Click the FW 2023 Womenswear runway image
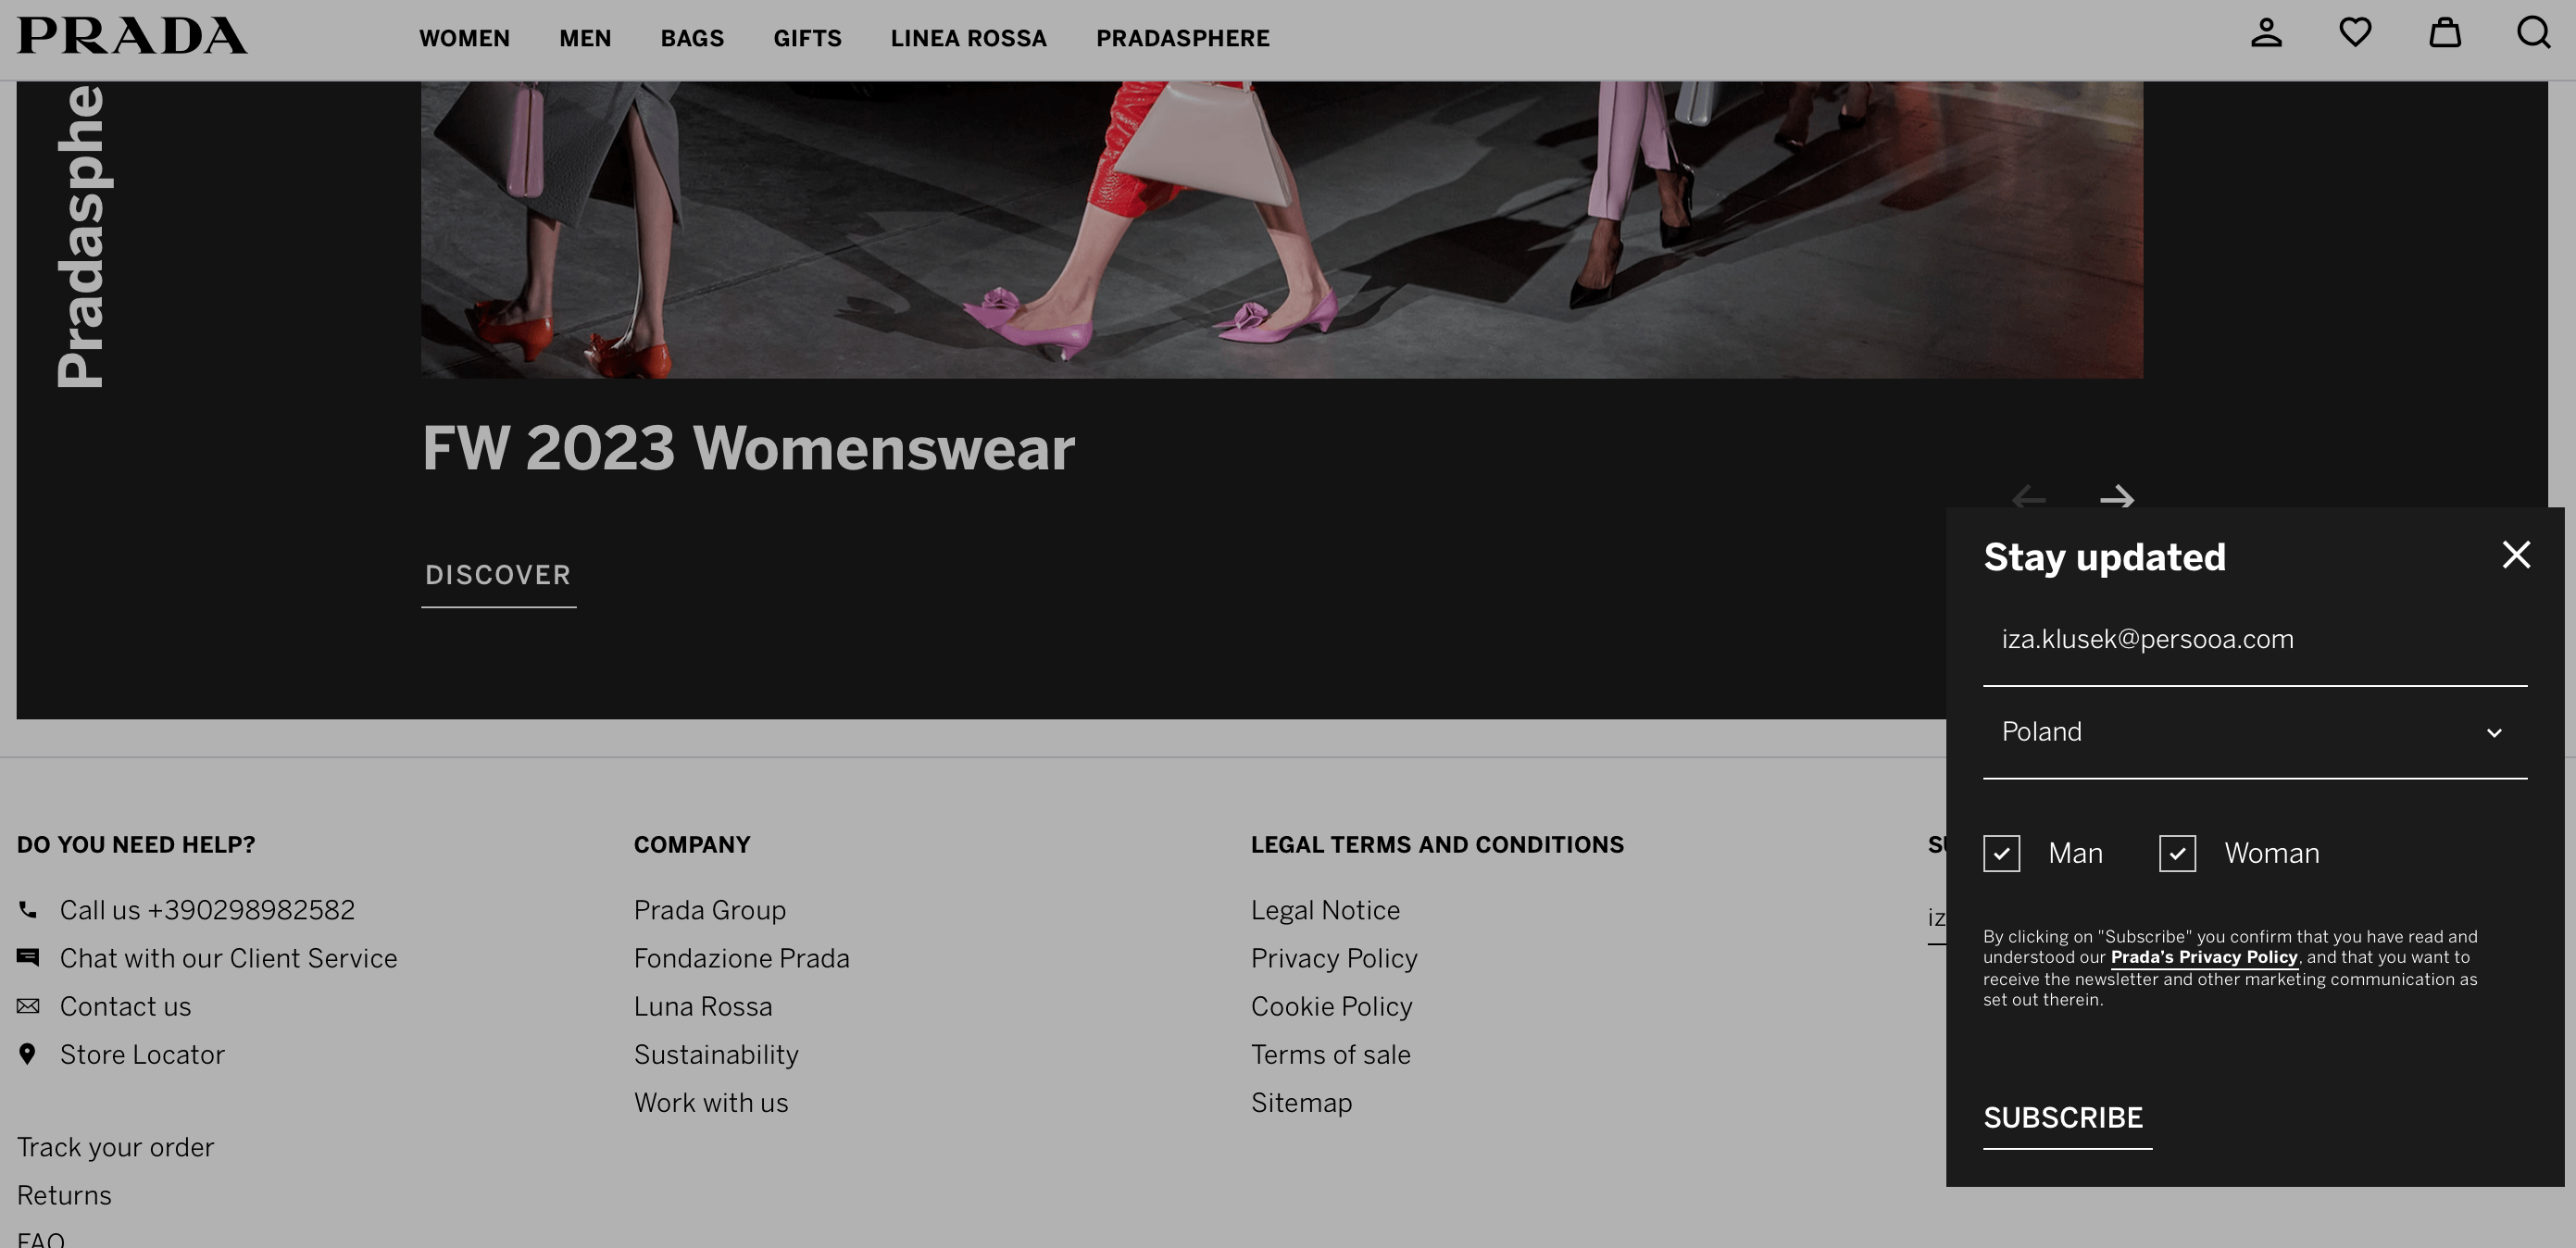Image resolution: width=2576 pixels, height=1248 pixels. [1281, 229]
